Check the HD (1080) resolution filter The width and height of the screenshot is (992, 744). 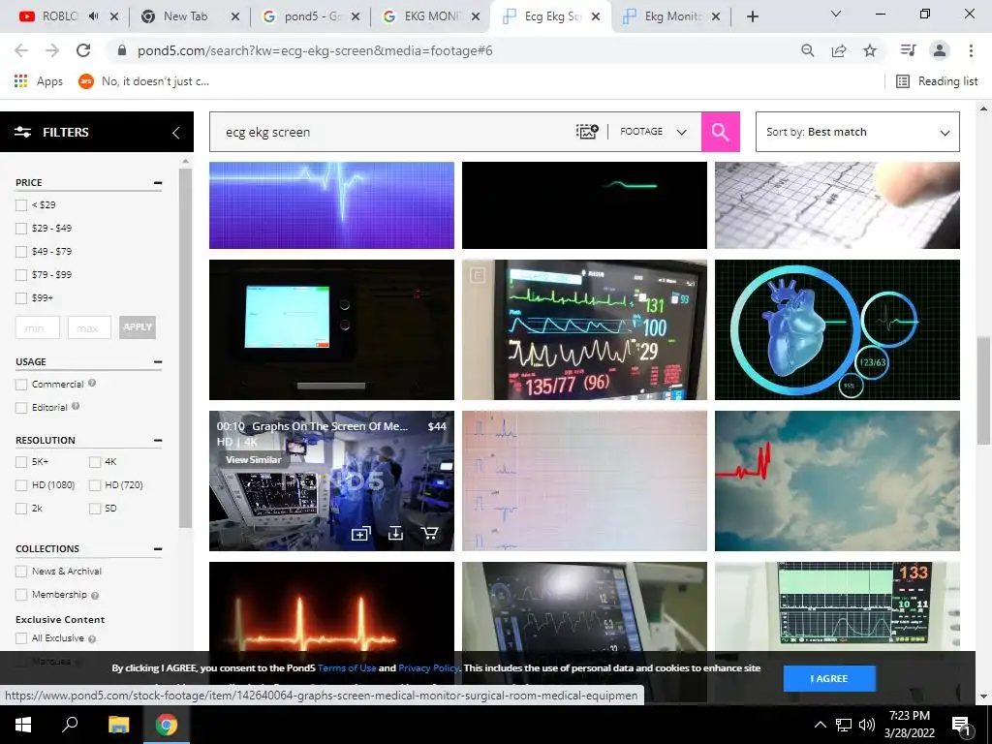[21, 485]
